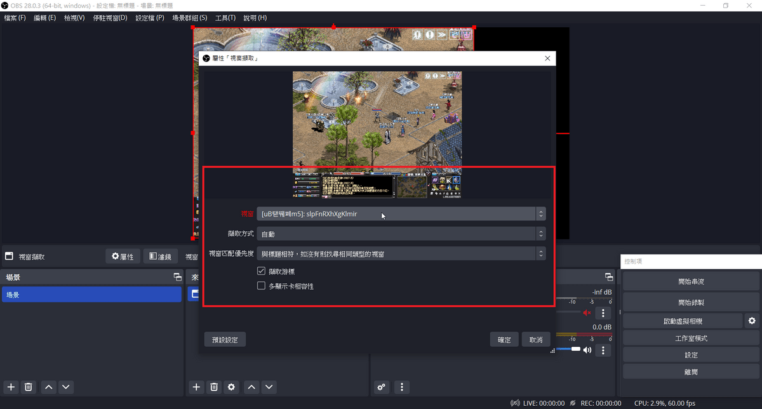The width and height of the screenshot is (762, 409).
Task: Open the audio mixer three-dot menu
Action: click(x=401, y=387)
